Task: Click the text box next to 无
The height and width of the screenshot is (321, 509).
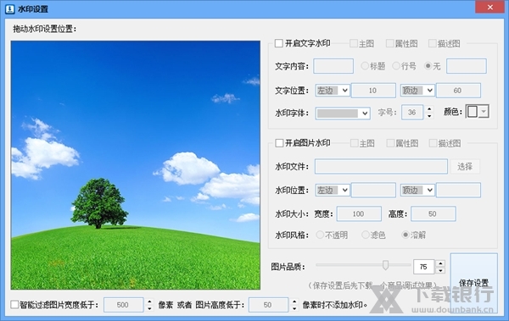Action: click(x=466, y=66)
